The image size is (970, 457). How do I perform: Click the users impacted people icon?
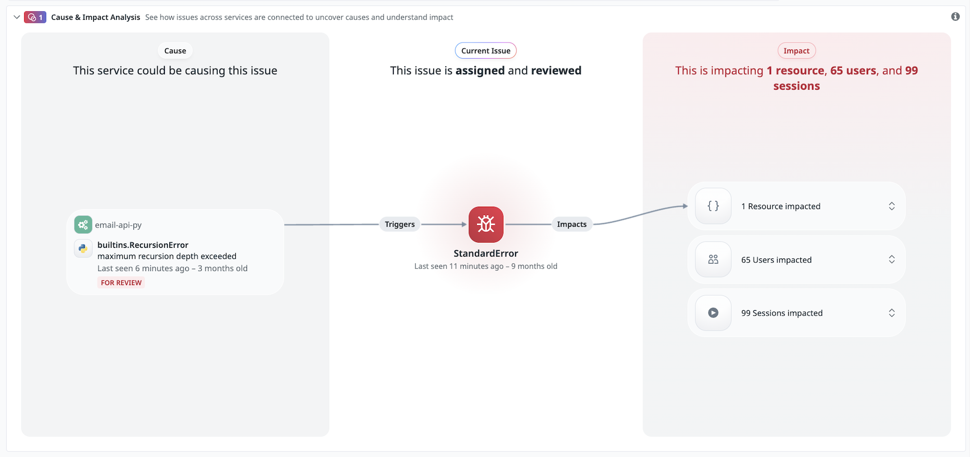click(713, 259)
